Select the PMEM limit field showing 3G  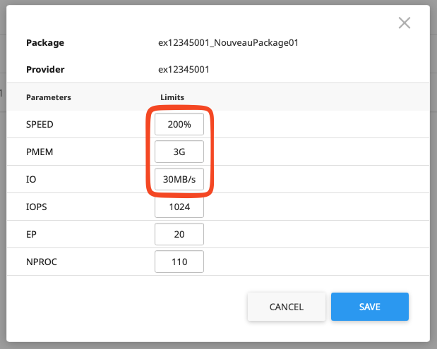[179, 152]
